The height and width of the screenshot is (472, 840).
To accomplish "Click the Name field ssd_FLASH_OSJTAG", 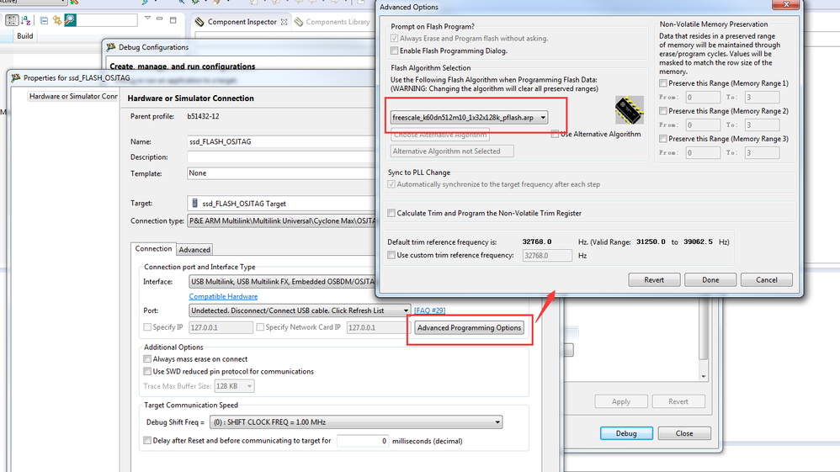I will [x=281, y=142].
